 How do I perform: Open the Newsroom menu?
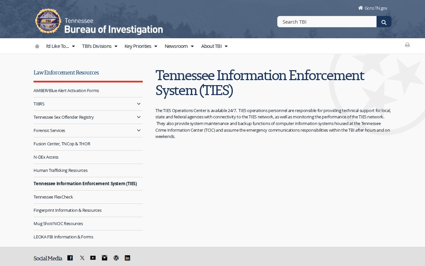[x=179, y=46]
